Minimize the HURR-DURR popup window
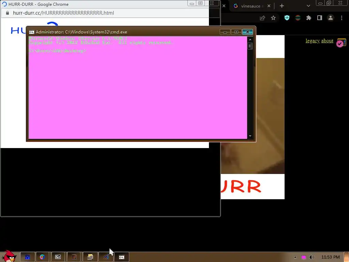The image size is (349, 262). tap(192, 3)
